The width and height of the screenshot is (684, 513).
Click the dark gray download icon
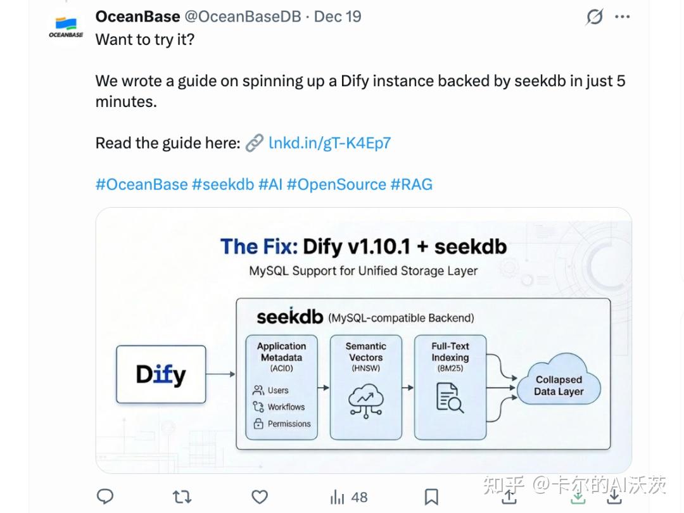point(614,497)
